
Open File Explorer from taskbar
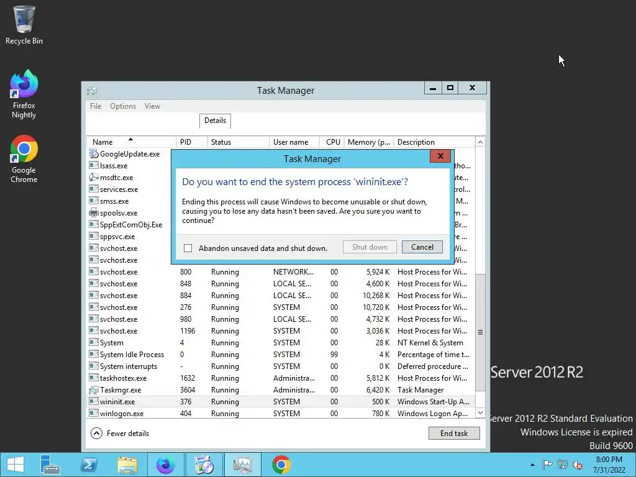127,465
